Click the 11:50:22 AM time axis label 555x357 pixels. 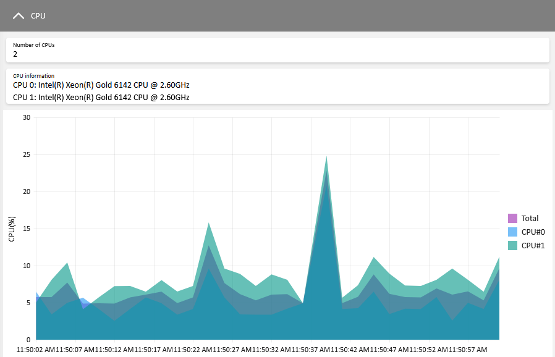193,350
